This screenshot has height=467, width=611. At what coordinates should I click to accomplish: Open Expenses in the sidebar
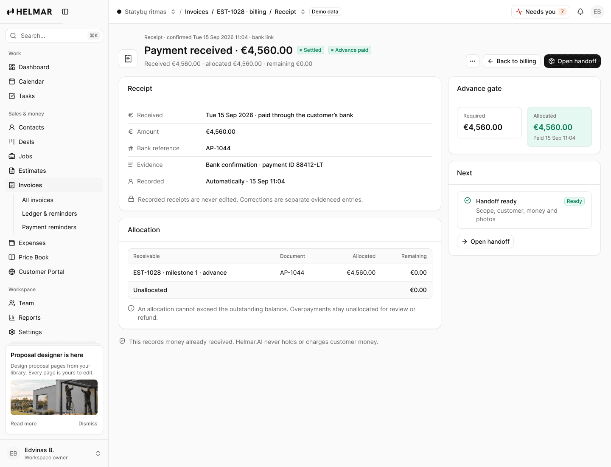pos(54,243)
